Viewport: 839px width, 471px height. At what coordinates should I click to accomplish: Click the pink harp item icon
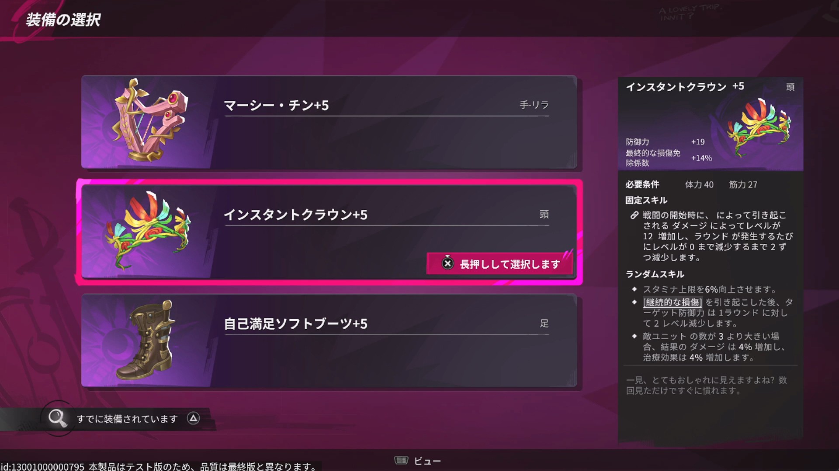tap(149, 121)
